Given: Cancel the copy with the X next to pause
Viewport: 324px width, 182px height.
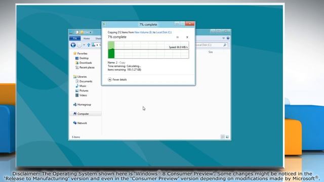Looking at the screenshot, I should pos(187,37).
